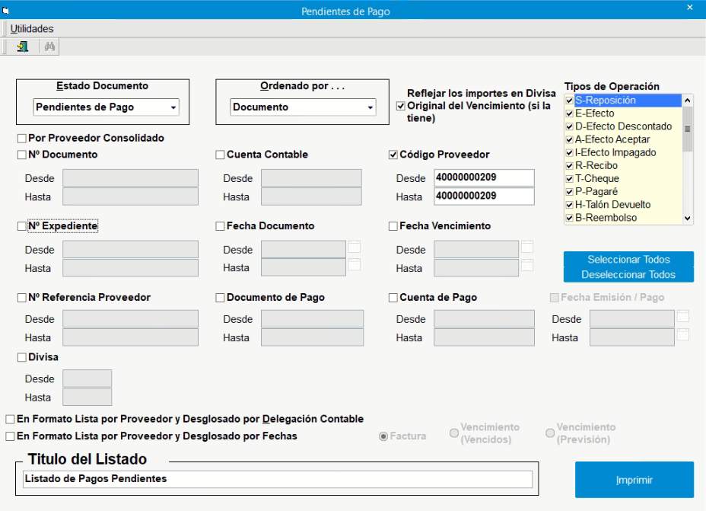The height and width of the screenshot is (511, 706).
Task: Check the Fecha Documento checkbox
Action: 220,225
